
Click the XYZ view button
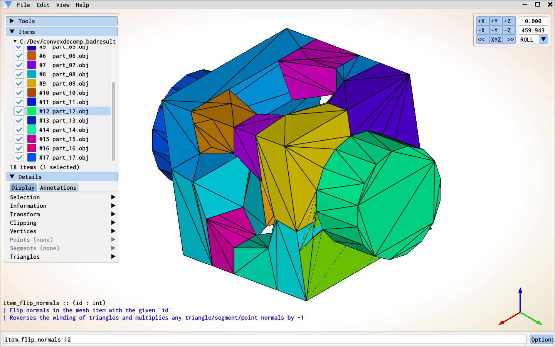tap(496, 40)
